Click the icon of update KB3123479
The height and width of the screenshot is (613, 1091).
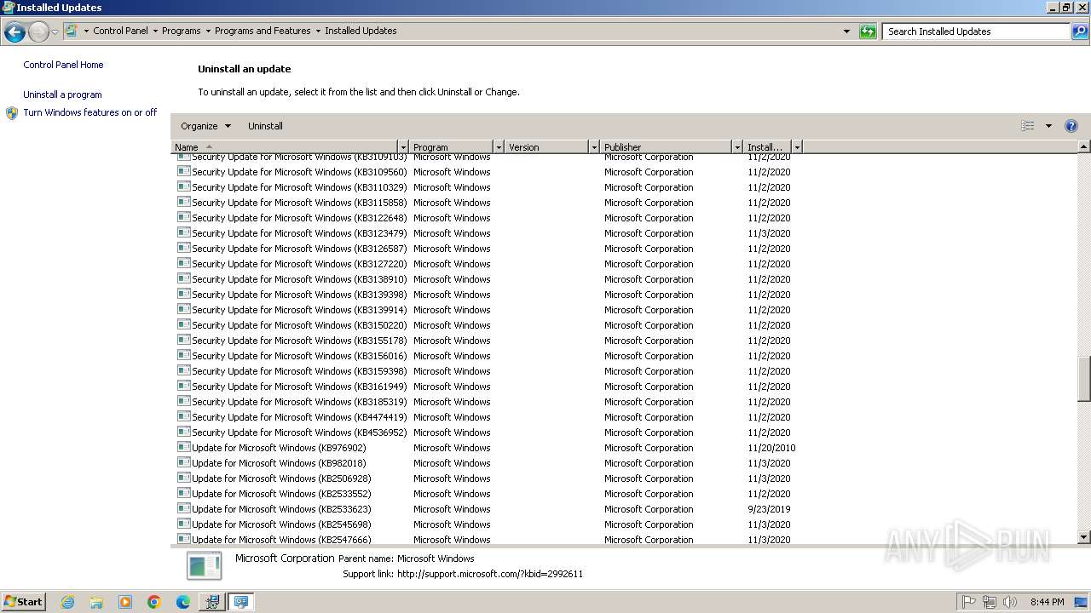click(183, 233)
